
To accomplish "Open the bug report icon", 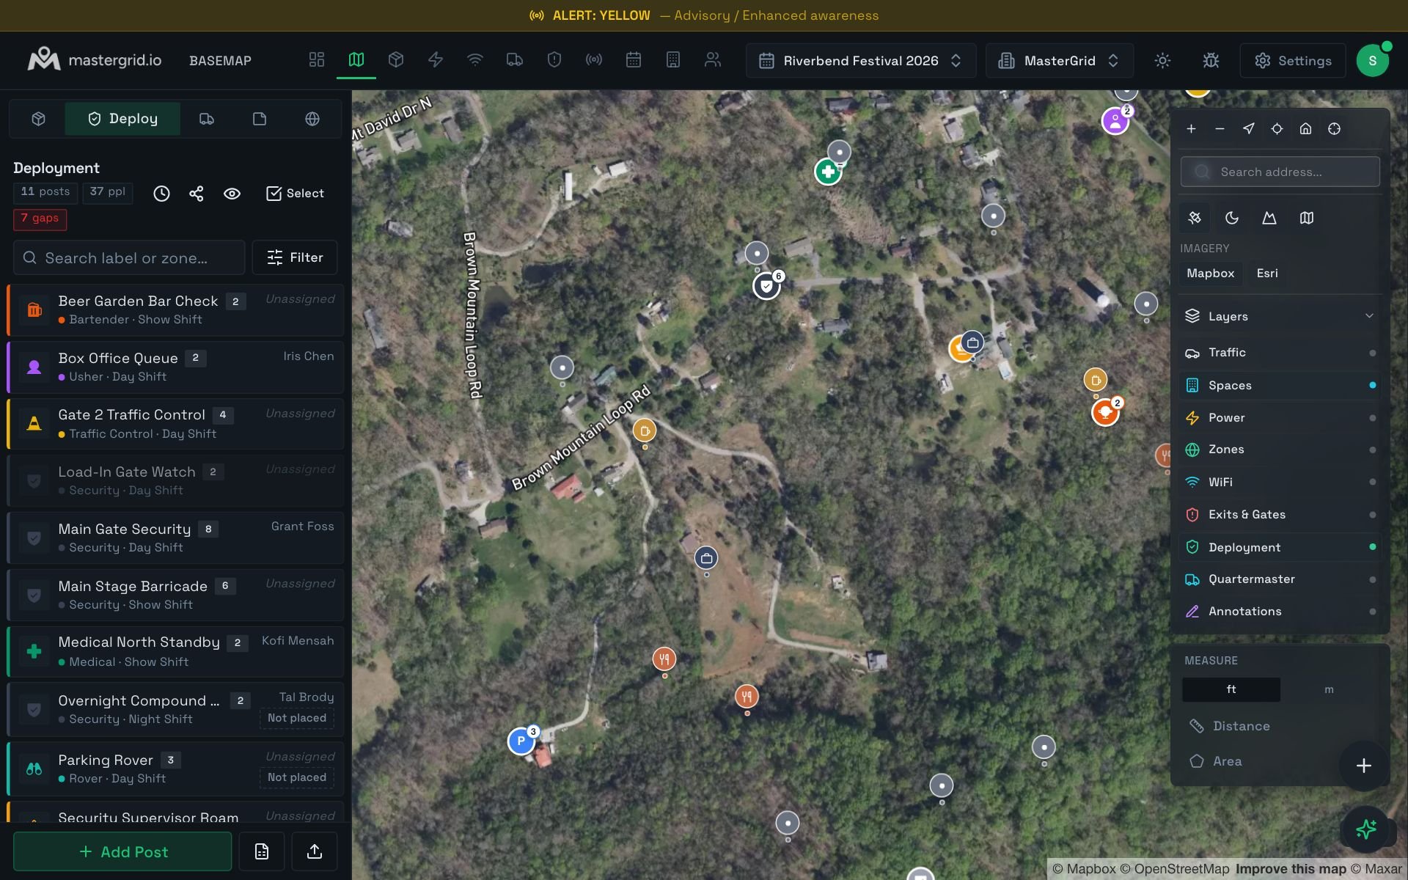I will [x=1211, y=60].
